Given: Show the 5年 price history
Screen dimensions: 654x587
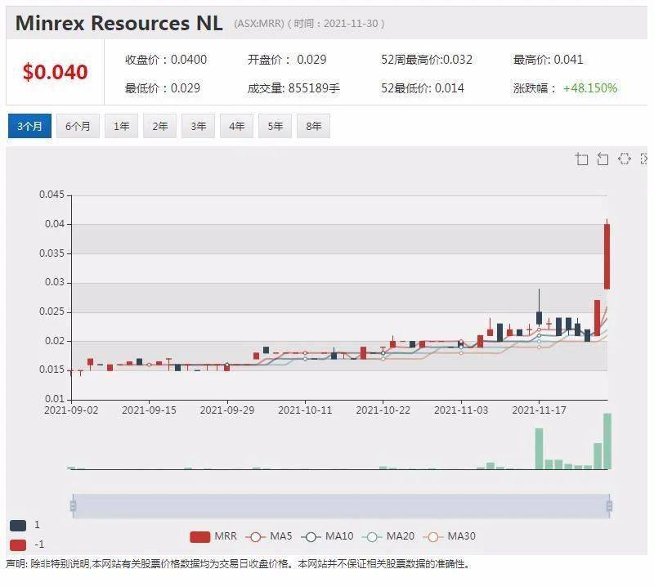Looking at the screenshot, I should [275, 126].
